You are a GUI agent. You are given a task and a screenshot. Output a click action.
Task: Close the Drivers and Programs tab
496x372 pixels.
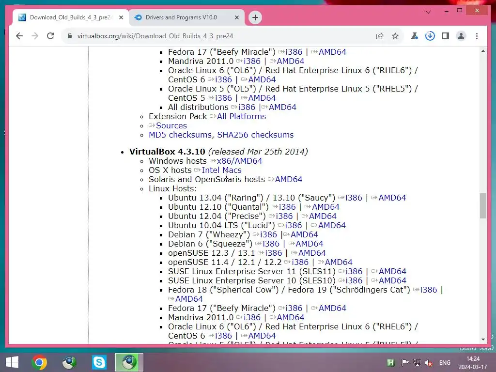tap(236, 17)
